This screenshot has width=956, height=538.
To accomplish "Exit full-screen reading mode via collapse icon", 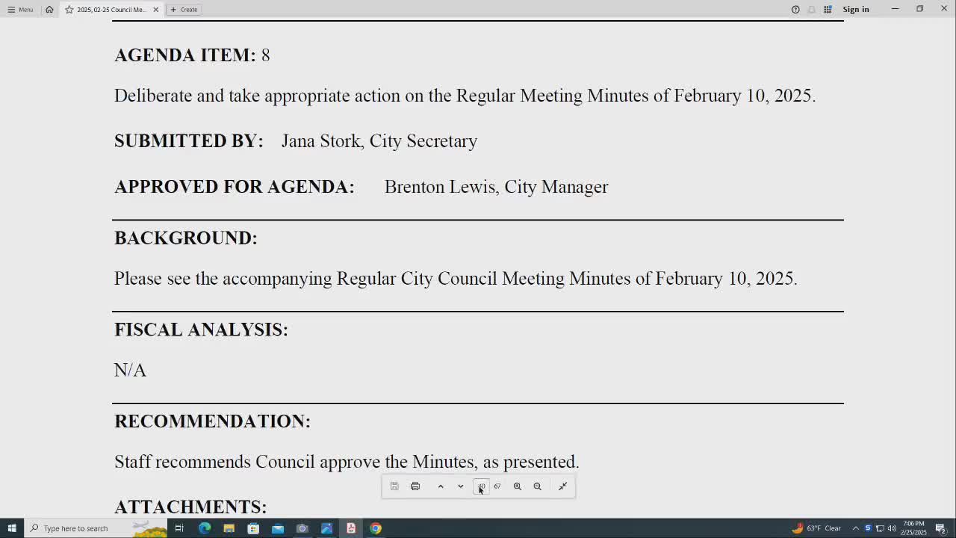I will (563, 486).
